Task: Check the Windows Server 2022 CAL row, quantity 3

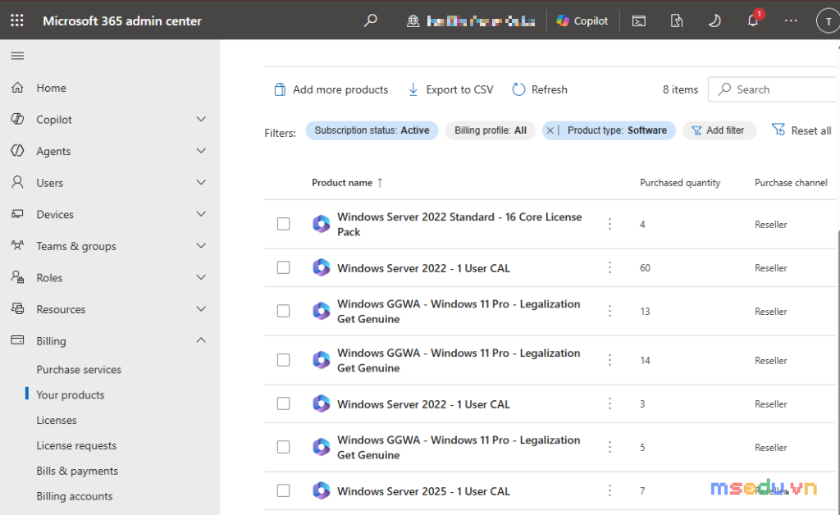Action: tap(283, 403)
